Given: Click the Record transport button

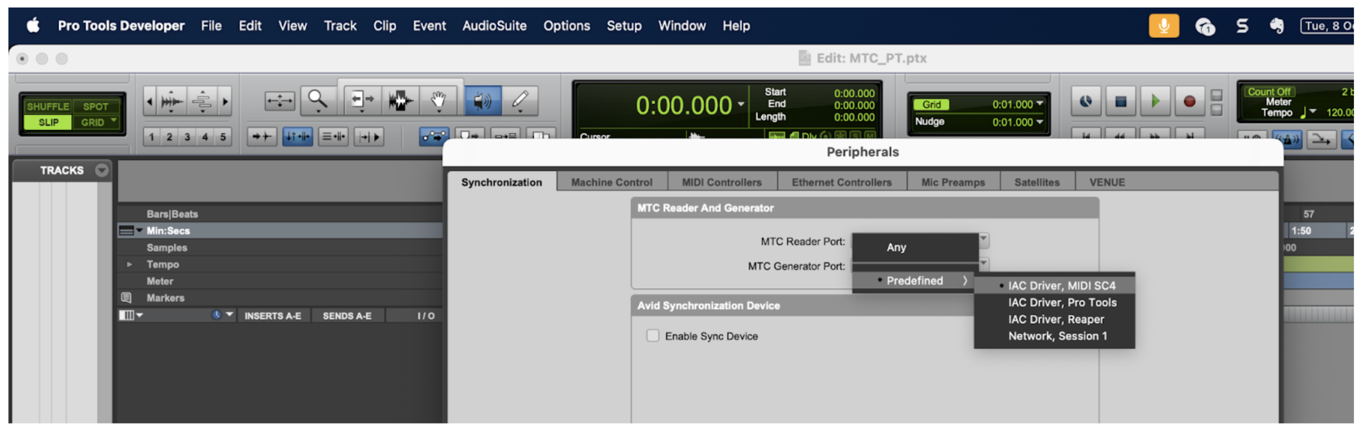Looking at the screenshot, I should click(x=1189, y=101).
